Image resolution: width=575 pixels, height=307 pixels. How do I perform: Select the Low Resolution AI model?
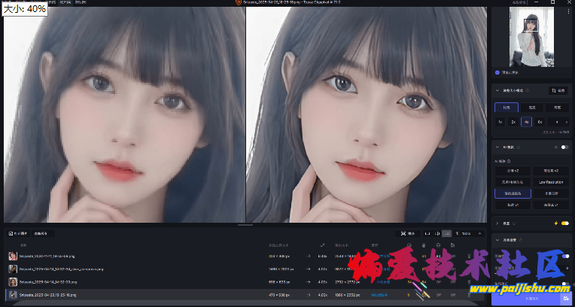(x=556, y=182)
